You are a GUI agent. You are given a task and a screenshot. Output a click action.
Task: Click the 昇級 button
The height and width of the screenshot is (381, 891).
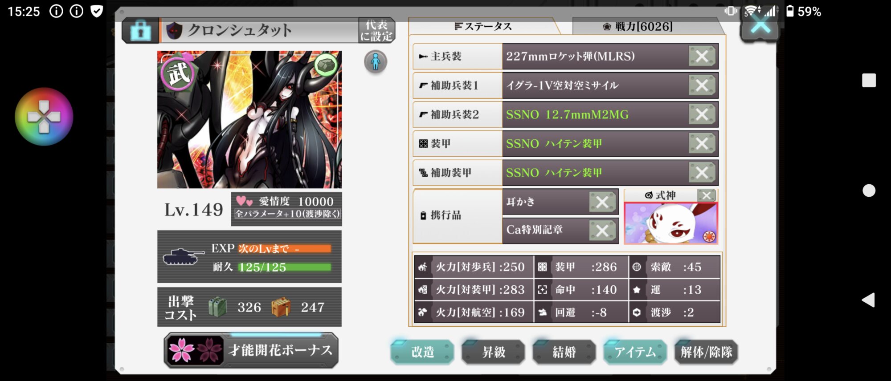click(493, 352)
